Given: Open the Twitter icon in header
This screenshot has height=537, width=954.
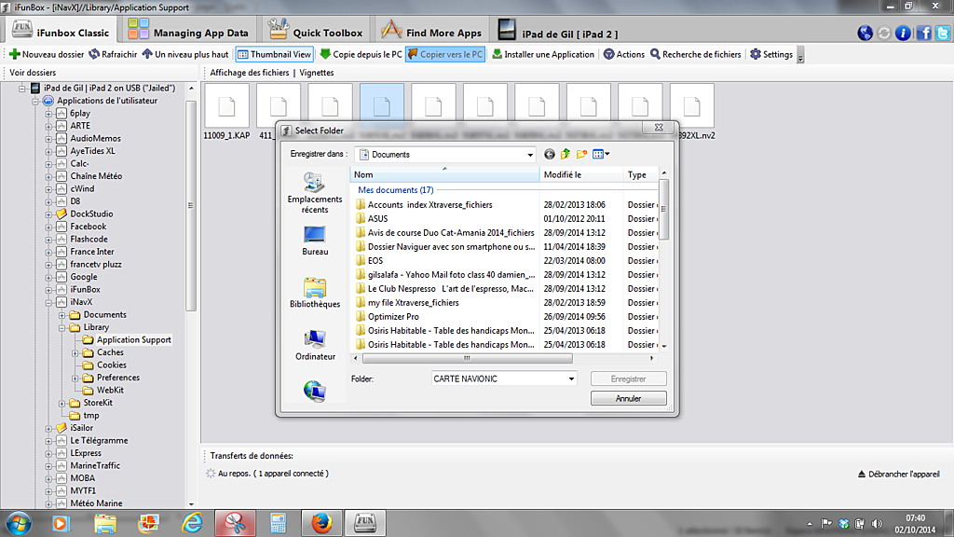Looking at the screenshot, I should [x=943, y=33].
